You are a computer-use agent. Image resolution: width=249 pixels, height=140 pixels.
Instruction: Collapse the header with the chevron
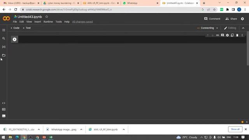pos(243,28)
